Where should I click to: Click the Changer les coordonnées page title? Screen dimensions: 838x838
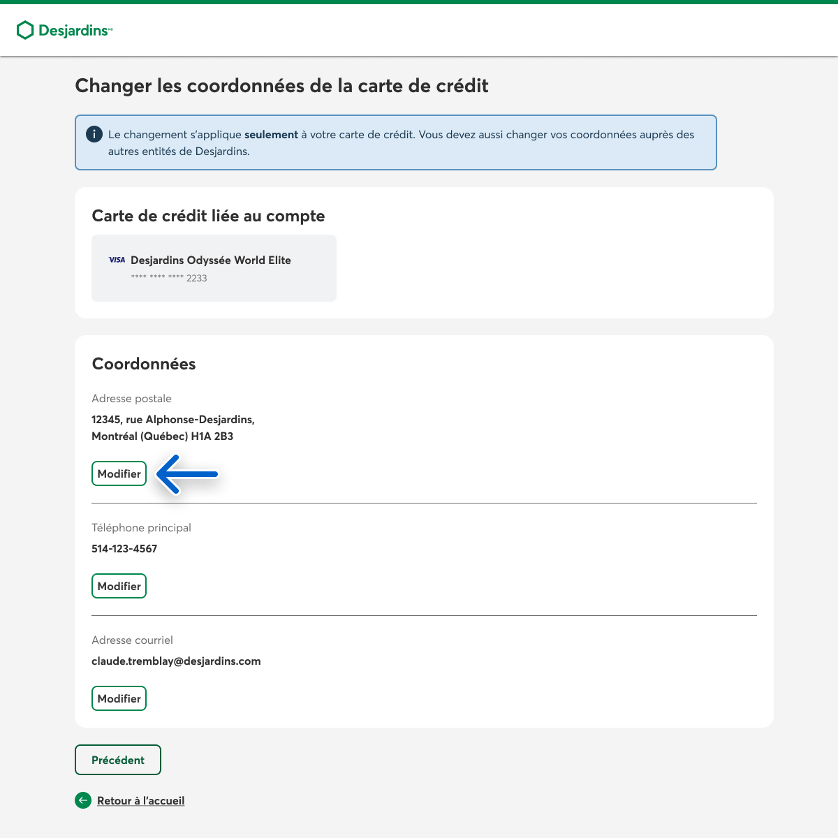(281, 86)
